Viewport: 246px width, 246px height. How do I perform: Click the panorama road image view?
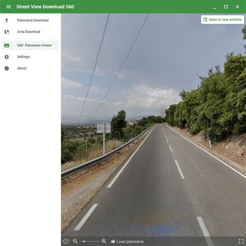coord(154,125)
